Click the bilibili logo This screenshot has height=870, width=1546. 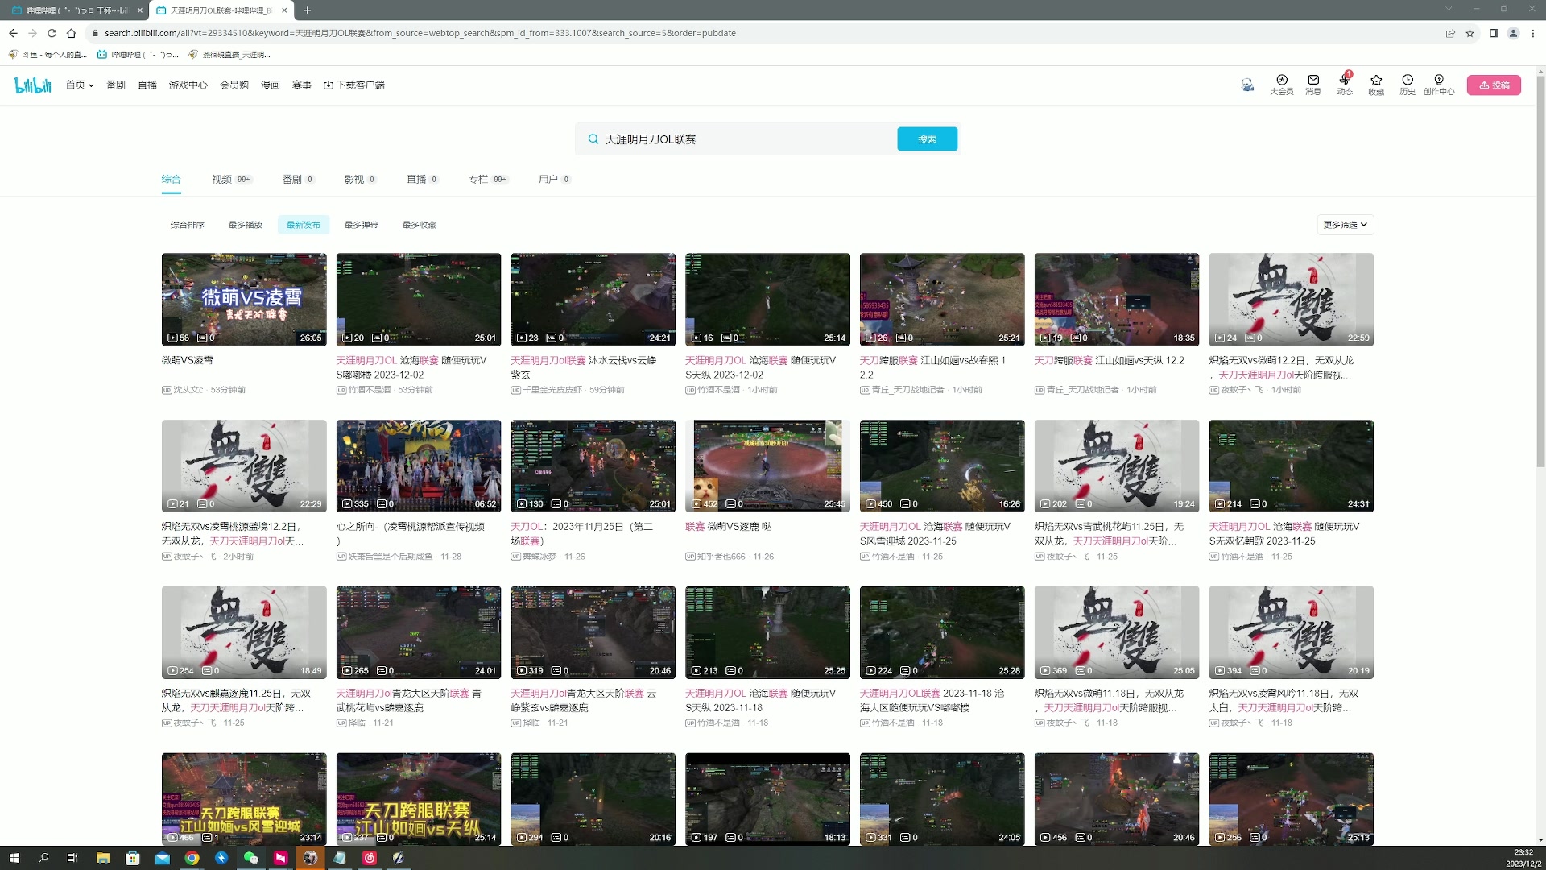[x=33, y=85]
